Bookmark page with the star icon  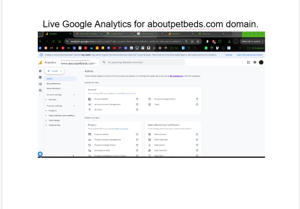pos(198,41)
